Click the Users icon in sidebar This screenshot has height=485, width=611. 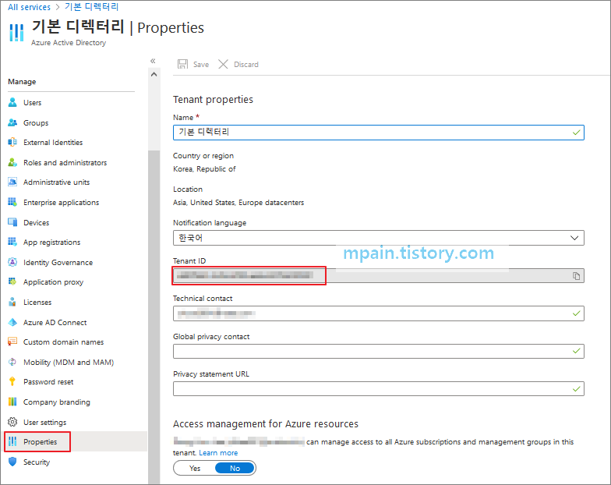(x=12, y=102)
